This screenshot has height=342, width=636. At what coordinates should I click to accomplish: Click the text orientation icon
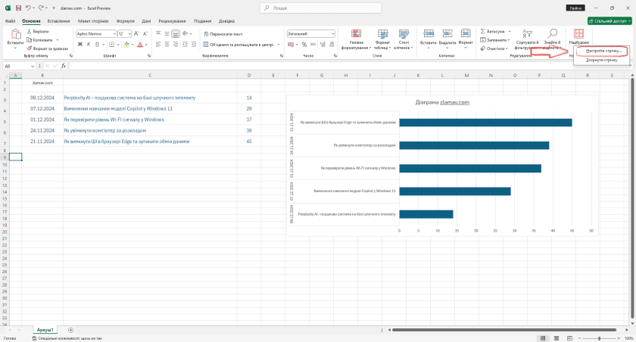(185, 33)
